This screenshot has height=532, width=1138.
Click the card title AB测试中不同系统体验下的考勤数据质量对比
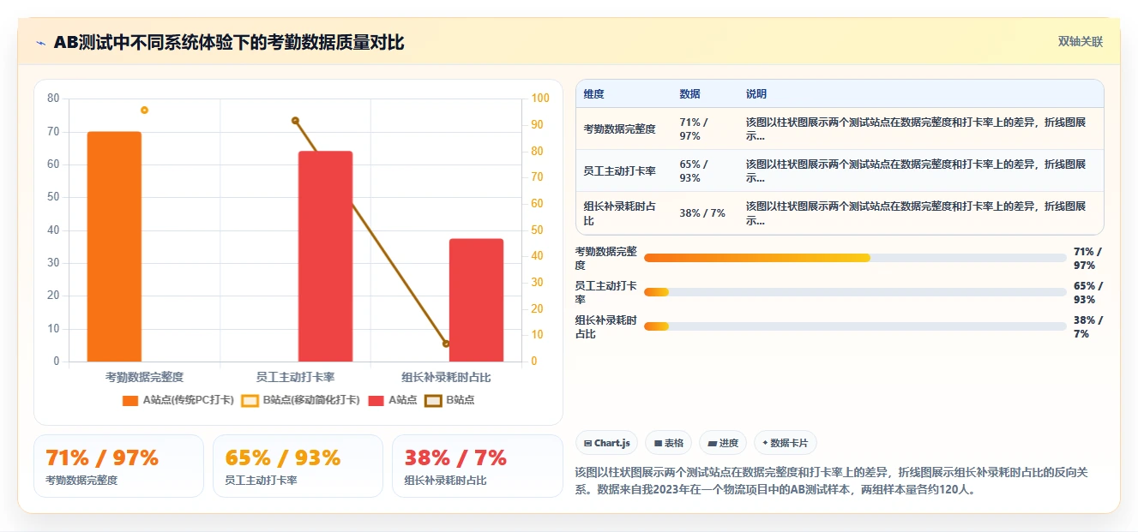[x=229, y=43]
